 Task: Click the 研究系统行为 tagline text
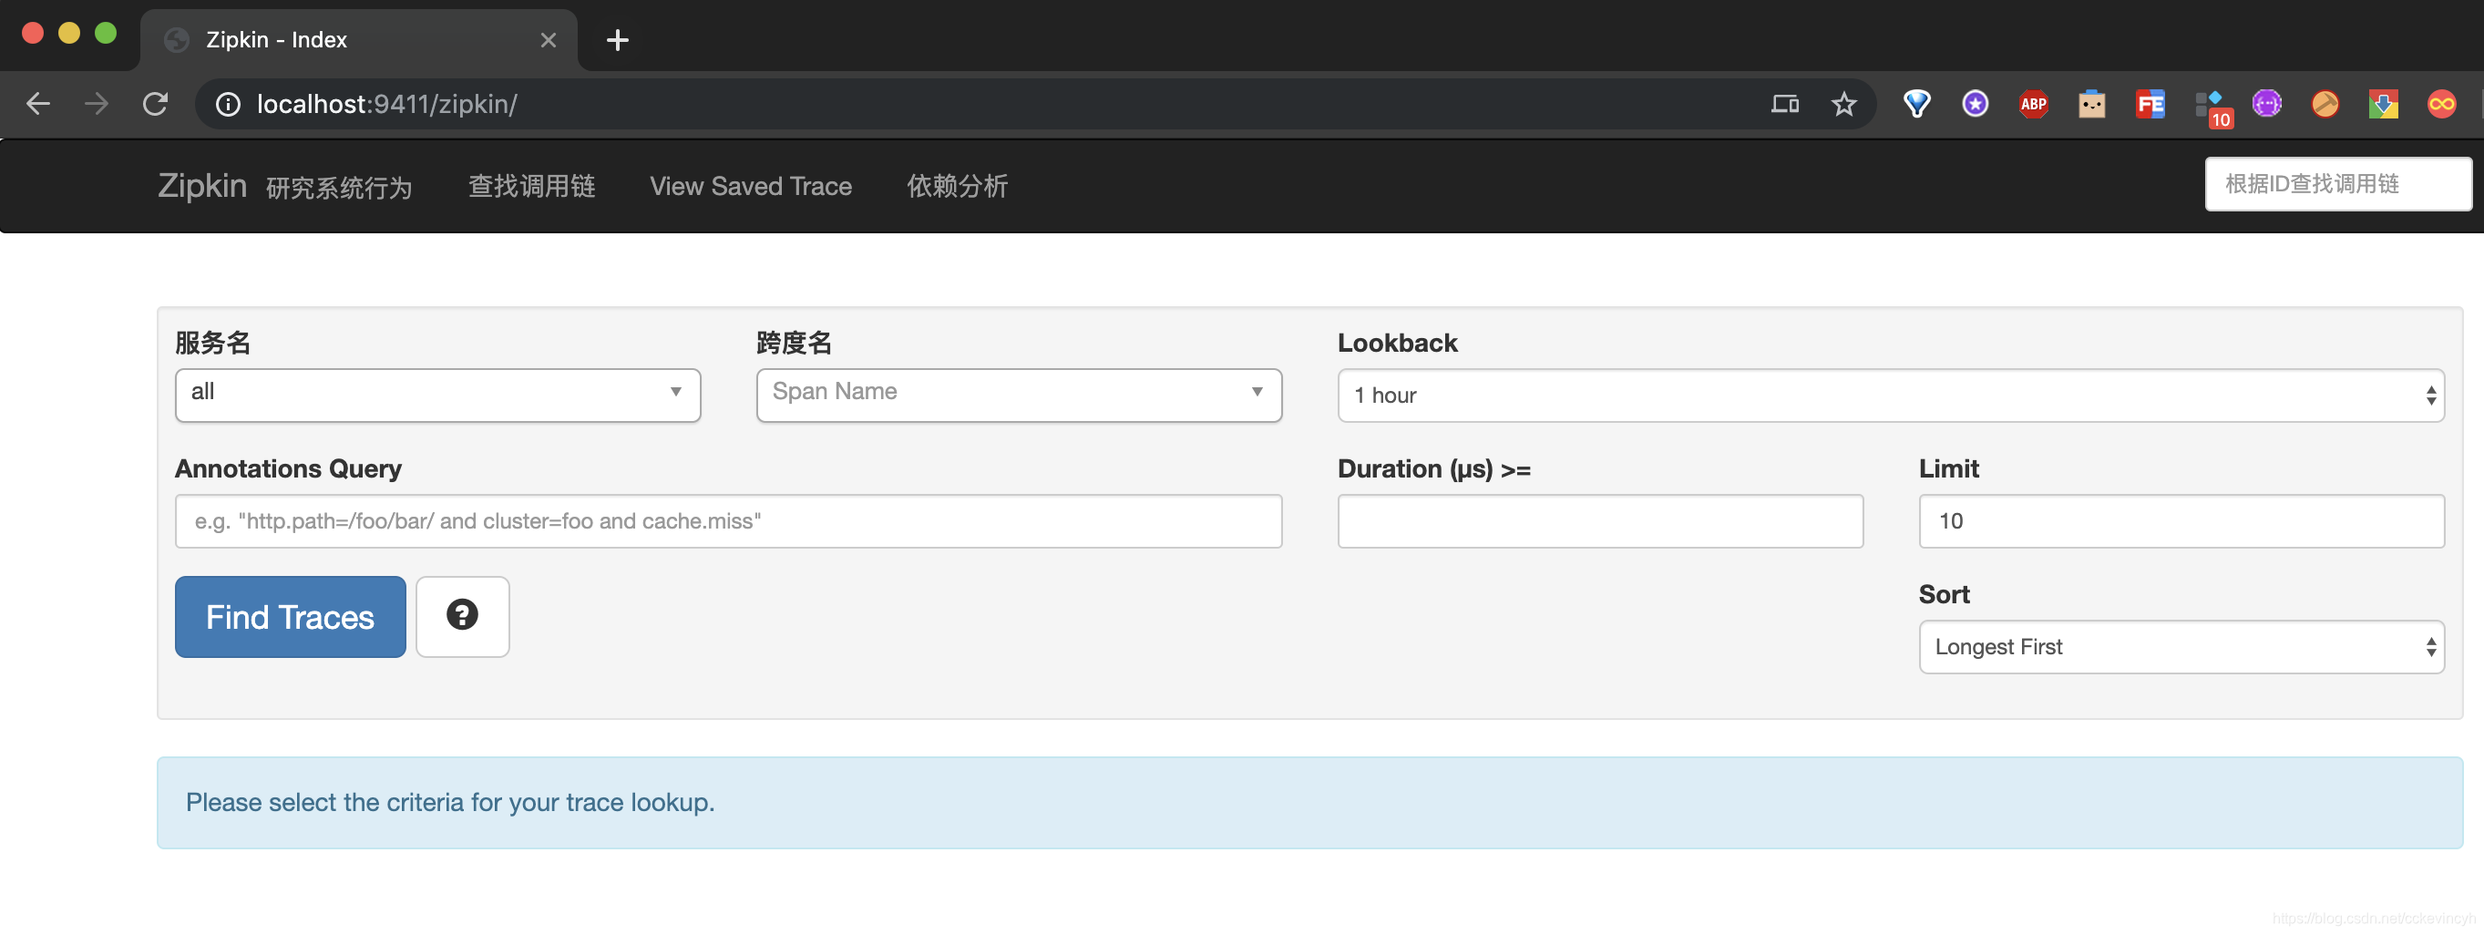tap(338, 188)
